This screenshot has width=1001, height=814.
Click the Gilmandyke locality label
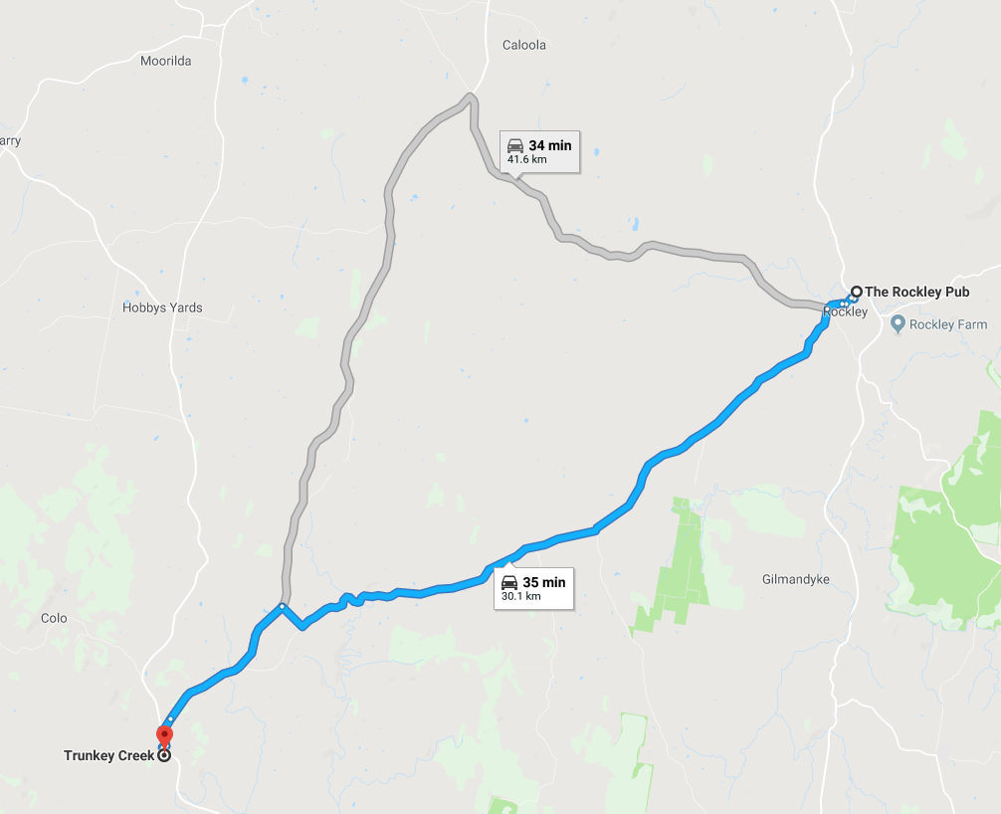pyautogui.click(x=795, y=579)
